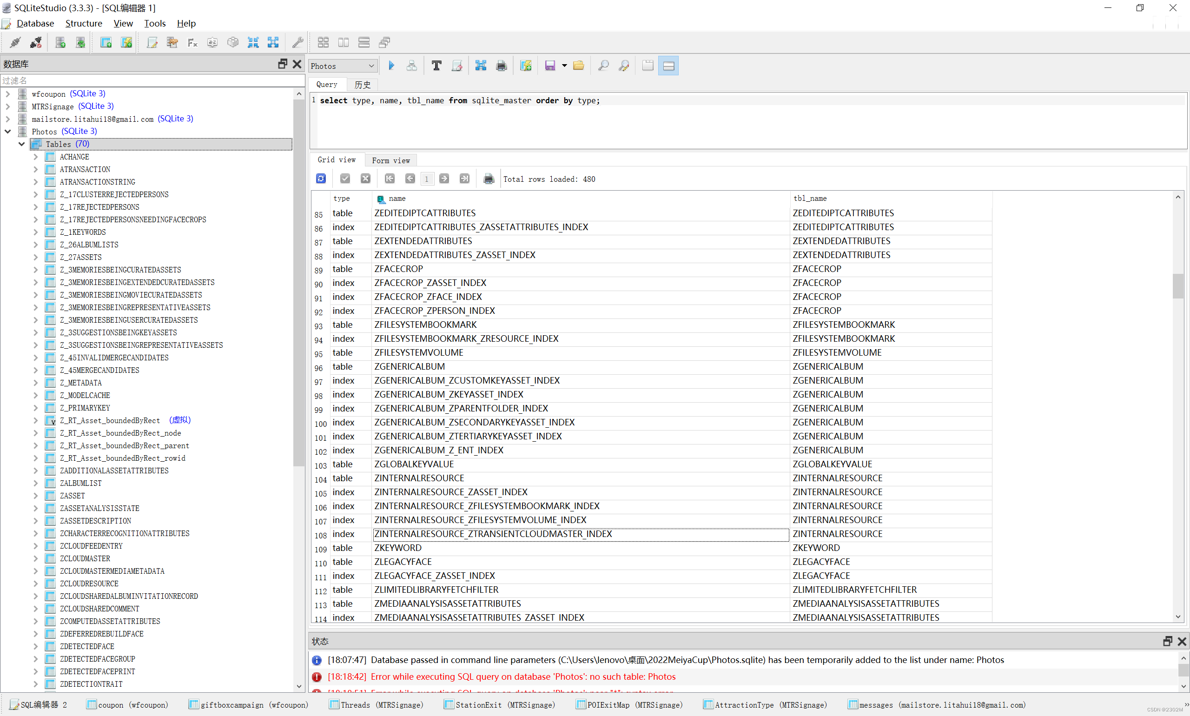Click the open SQL file folder icon
This screenshot has height=716, width=1190.
click(578, 66)
